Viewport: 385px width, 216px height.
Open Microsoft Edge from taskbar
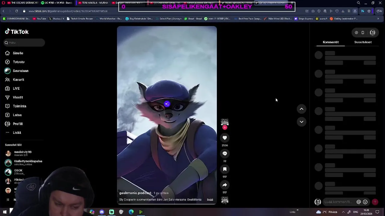click(131, 212)
